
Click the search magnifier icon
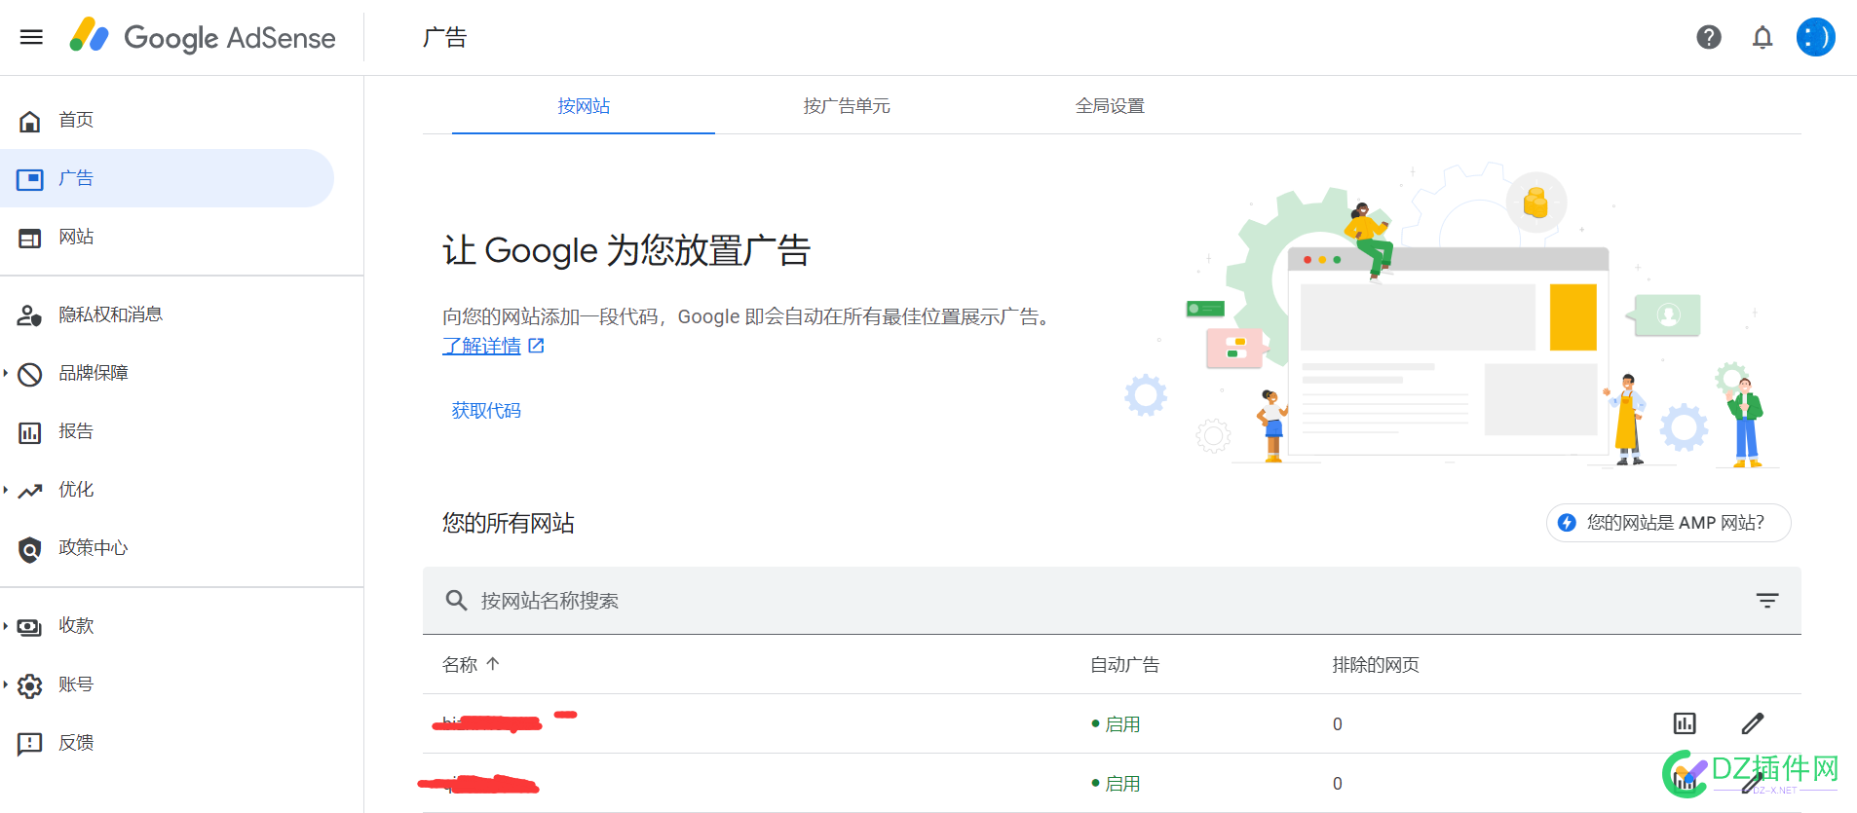click(x=456, y=601)
